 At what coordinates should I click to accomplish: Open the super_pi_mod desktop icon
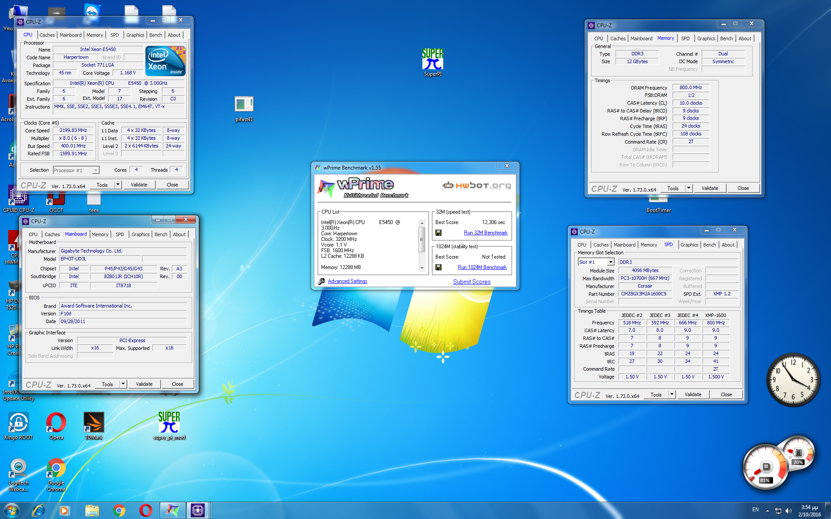(169, 426)
